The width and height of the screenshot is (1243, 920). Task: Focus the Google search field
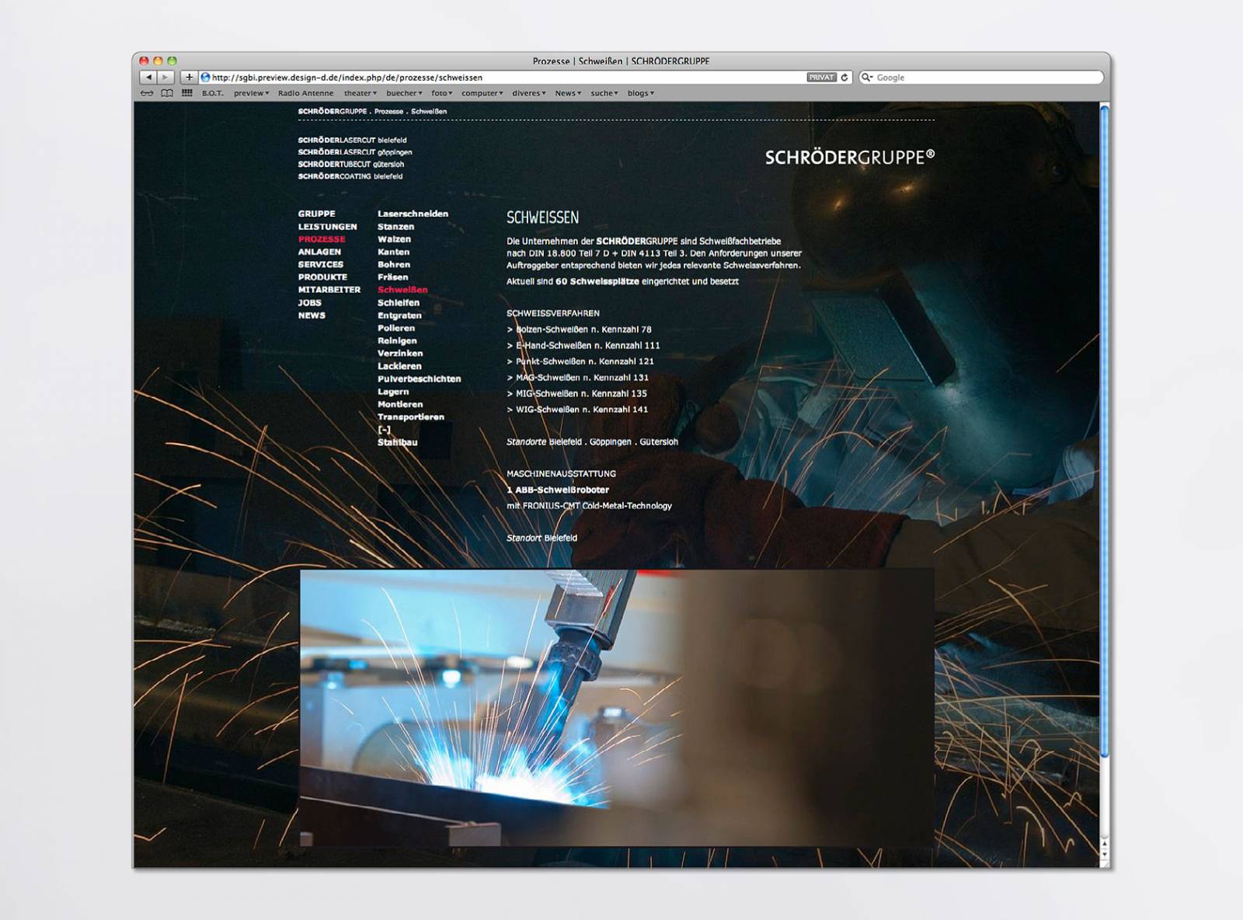click(x=981, y=78)
